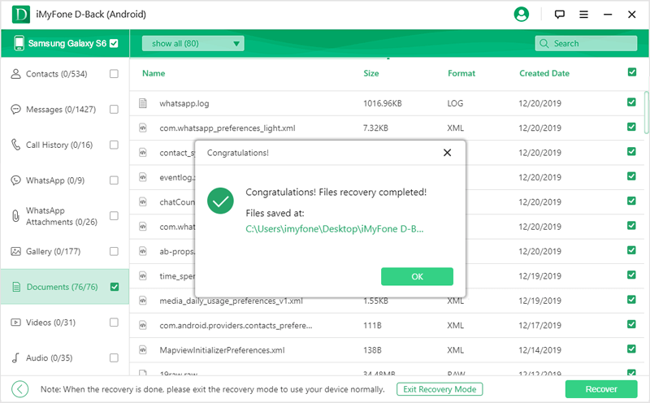Click the Gallery picture icon
The width and height of the screenshot is (650, 403).
(x=15, y=251)
